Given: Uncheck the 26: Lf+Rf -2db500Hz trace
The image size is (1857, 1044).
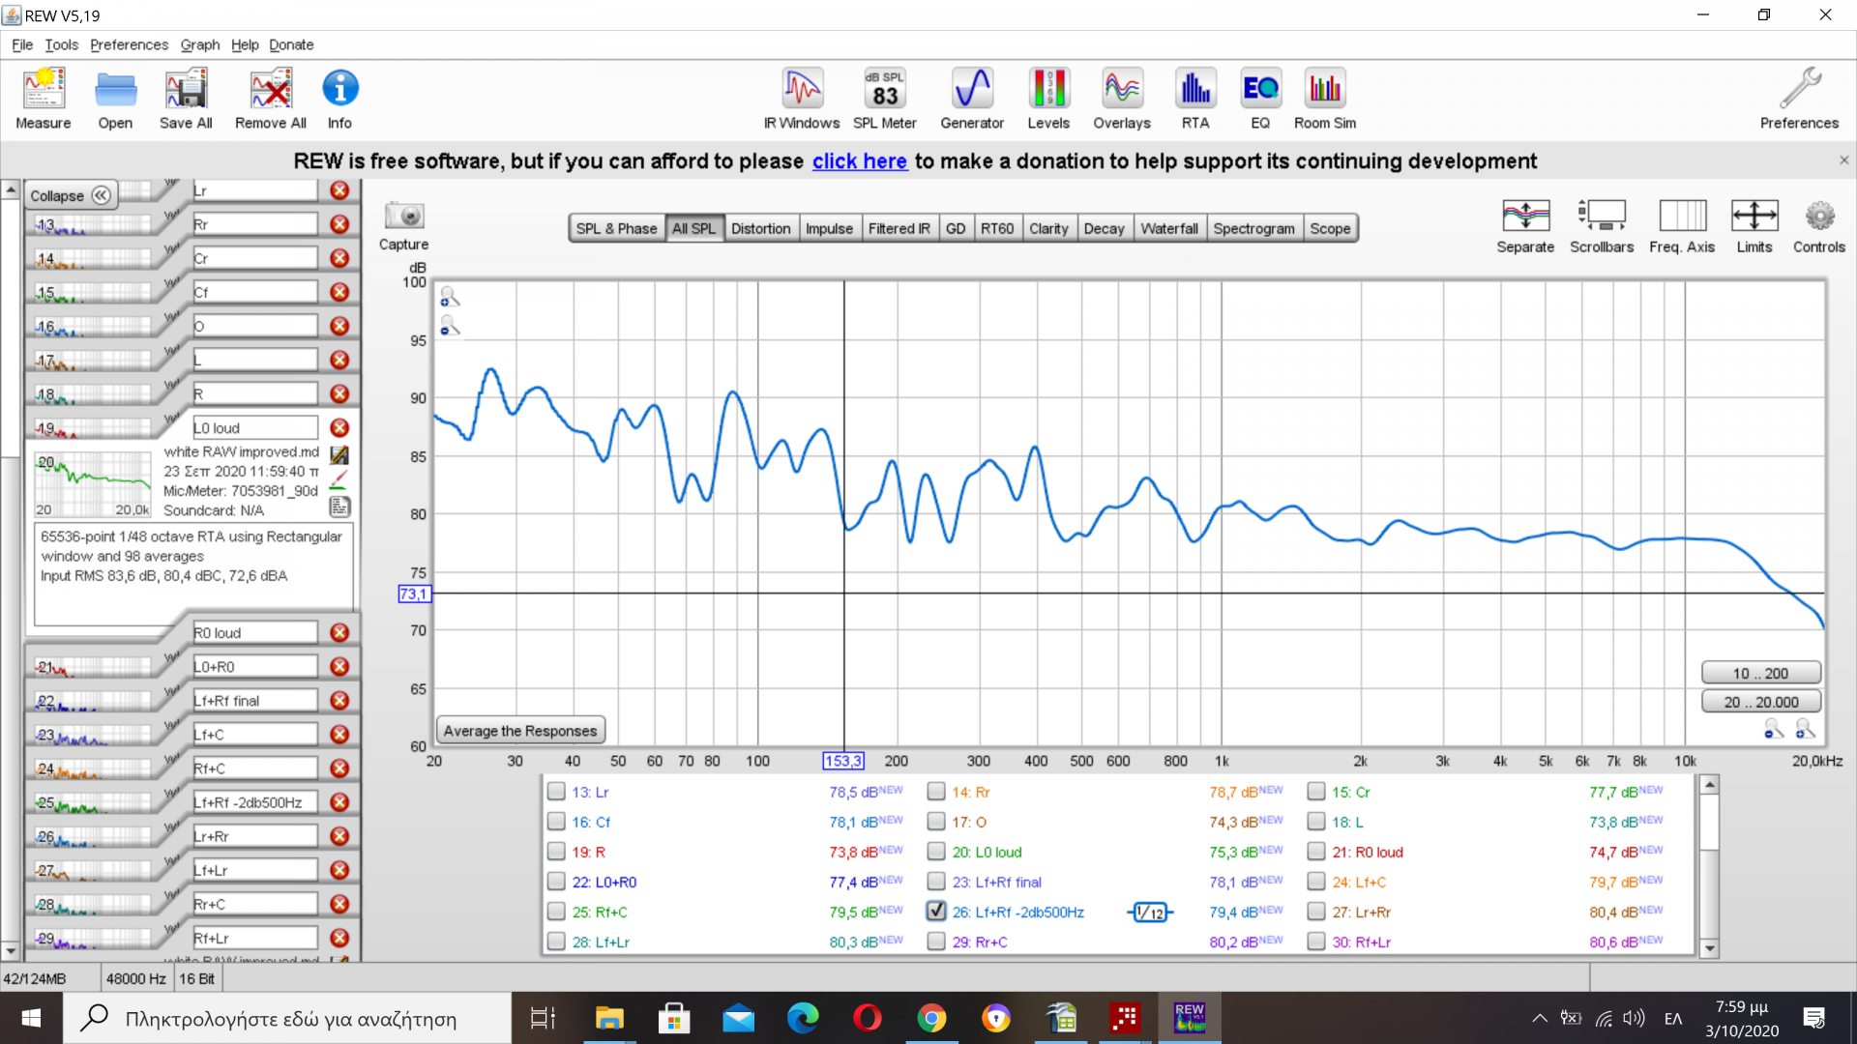Looking at the screenshot, I should point(935,912).
